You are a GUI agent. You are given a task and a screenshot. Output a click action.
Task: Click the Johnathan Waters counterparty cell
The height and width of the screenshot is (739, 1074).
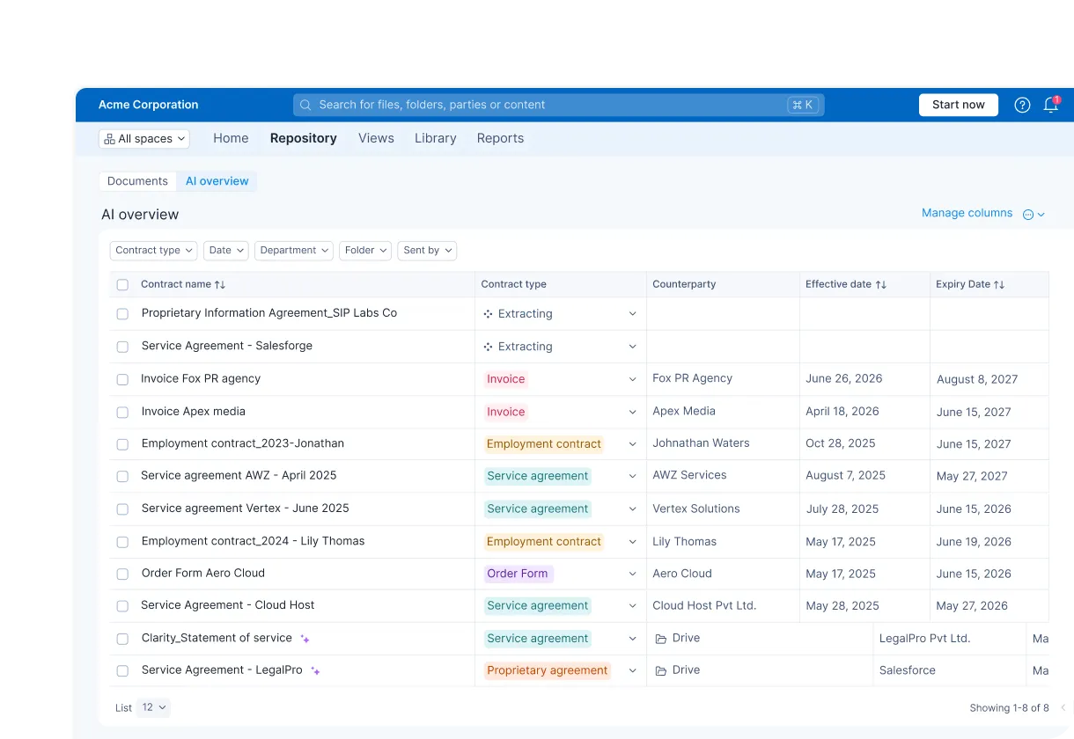(x=701, y=443)
